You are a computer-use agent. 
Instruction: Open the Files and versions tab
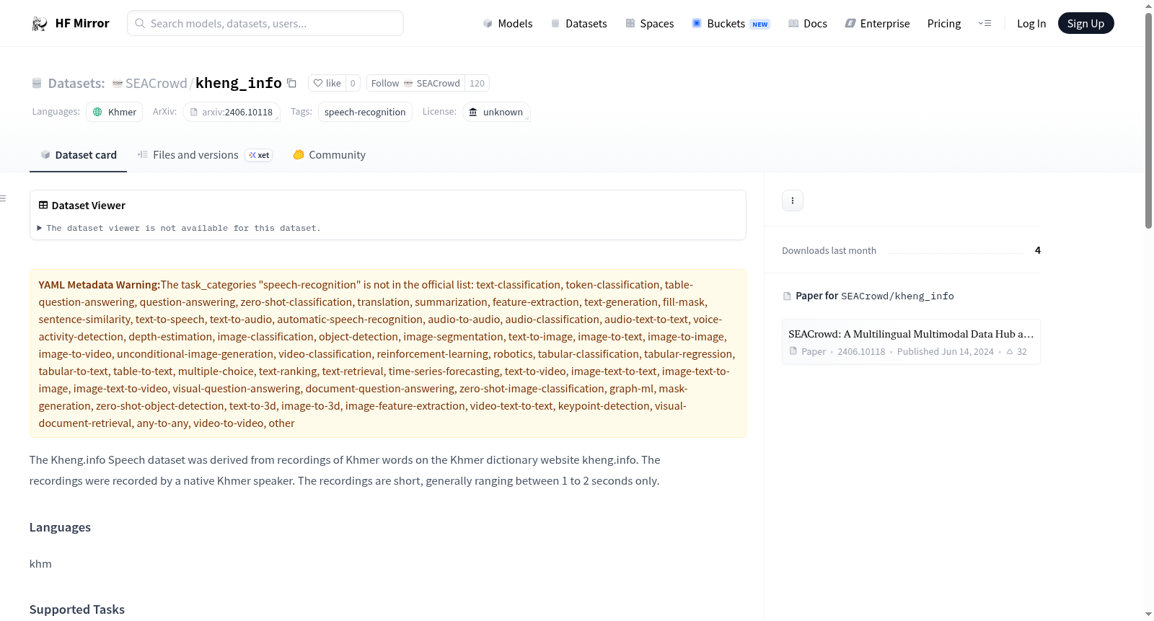point(205,155)
